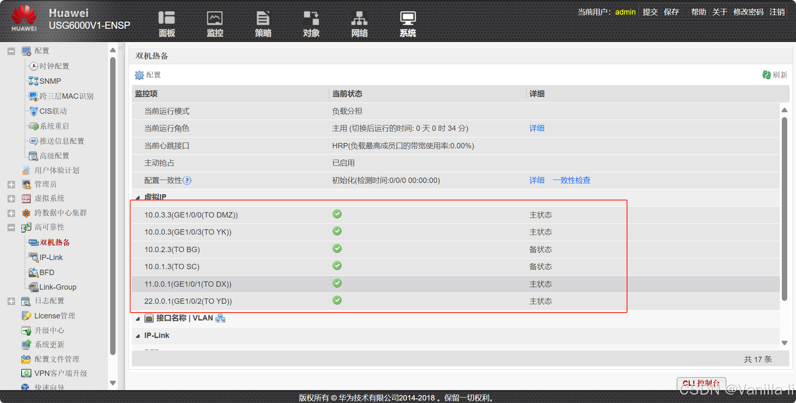Click the table scrollbar up arrow

coord(784,110)
